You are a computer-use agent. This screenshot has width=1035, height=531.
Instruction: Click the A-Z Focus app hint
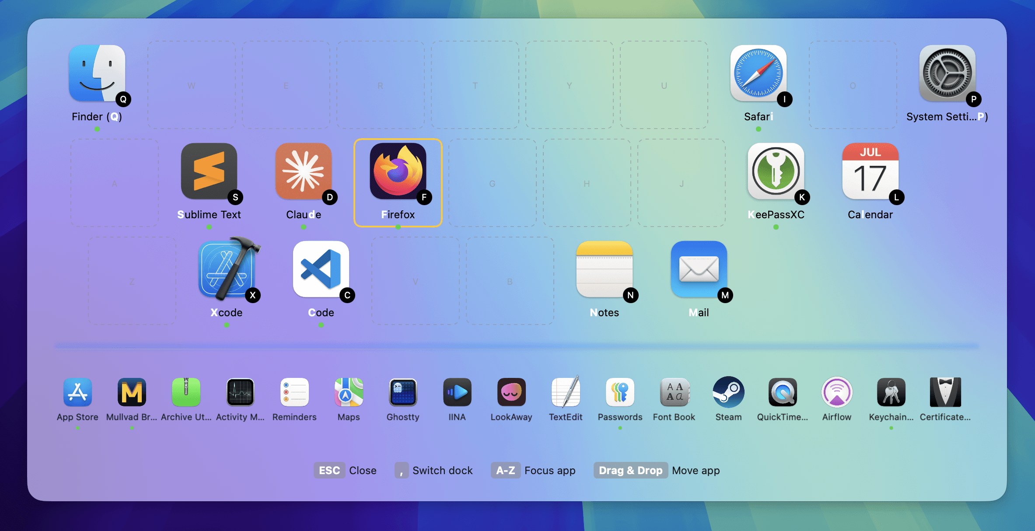tap(533, 470)
